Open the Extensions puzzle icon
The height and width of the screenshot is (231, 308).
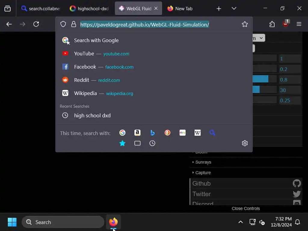pyautogui.click(x=272, y=24)
